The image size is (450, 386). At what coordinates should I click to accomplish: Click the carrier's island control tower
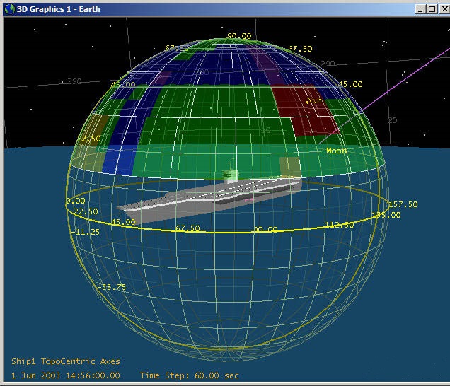tap(229, 175)
